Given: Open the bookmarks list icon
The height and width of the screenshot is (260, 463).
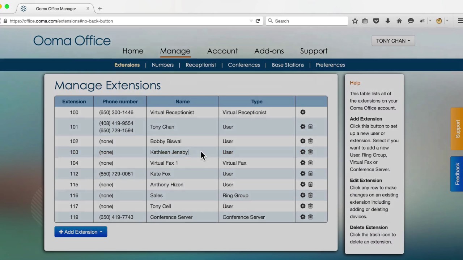Looking at the screenshot, I should (x=365, y=21).
